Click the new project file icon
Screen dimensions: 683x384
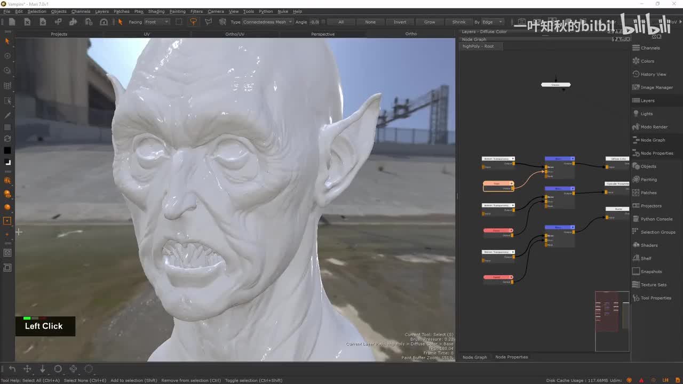click(x=12, y=22)
